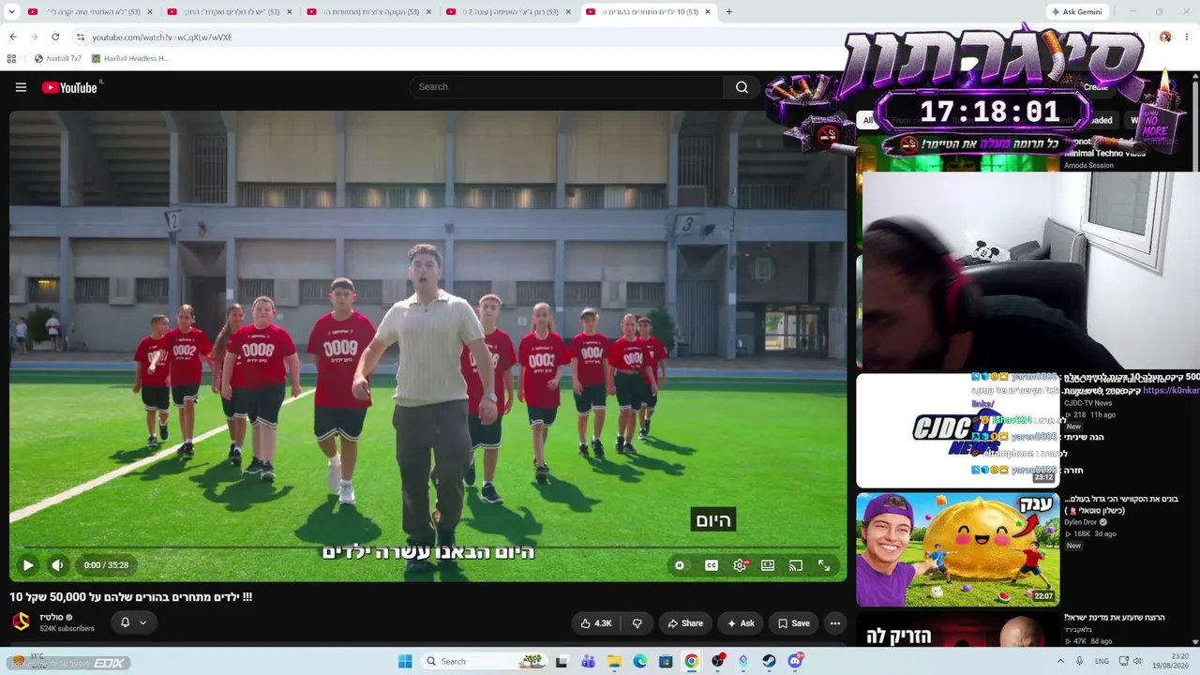Open Microsoft Teams from the taskbar
This screenshot has width=1200, height=675.
click(x=588, y=662)
